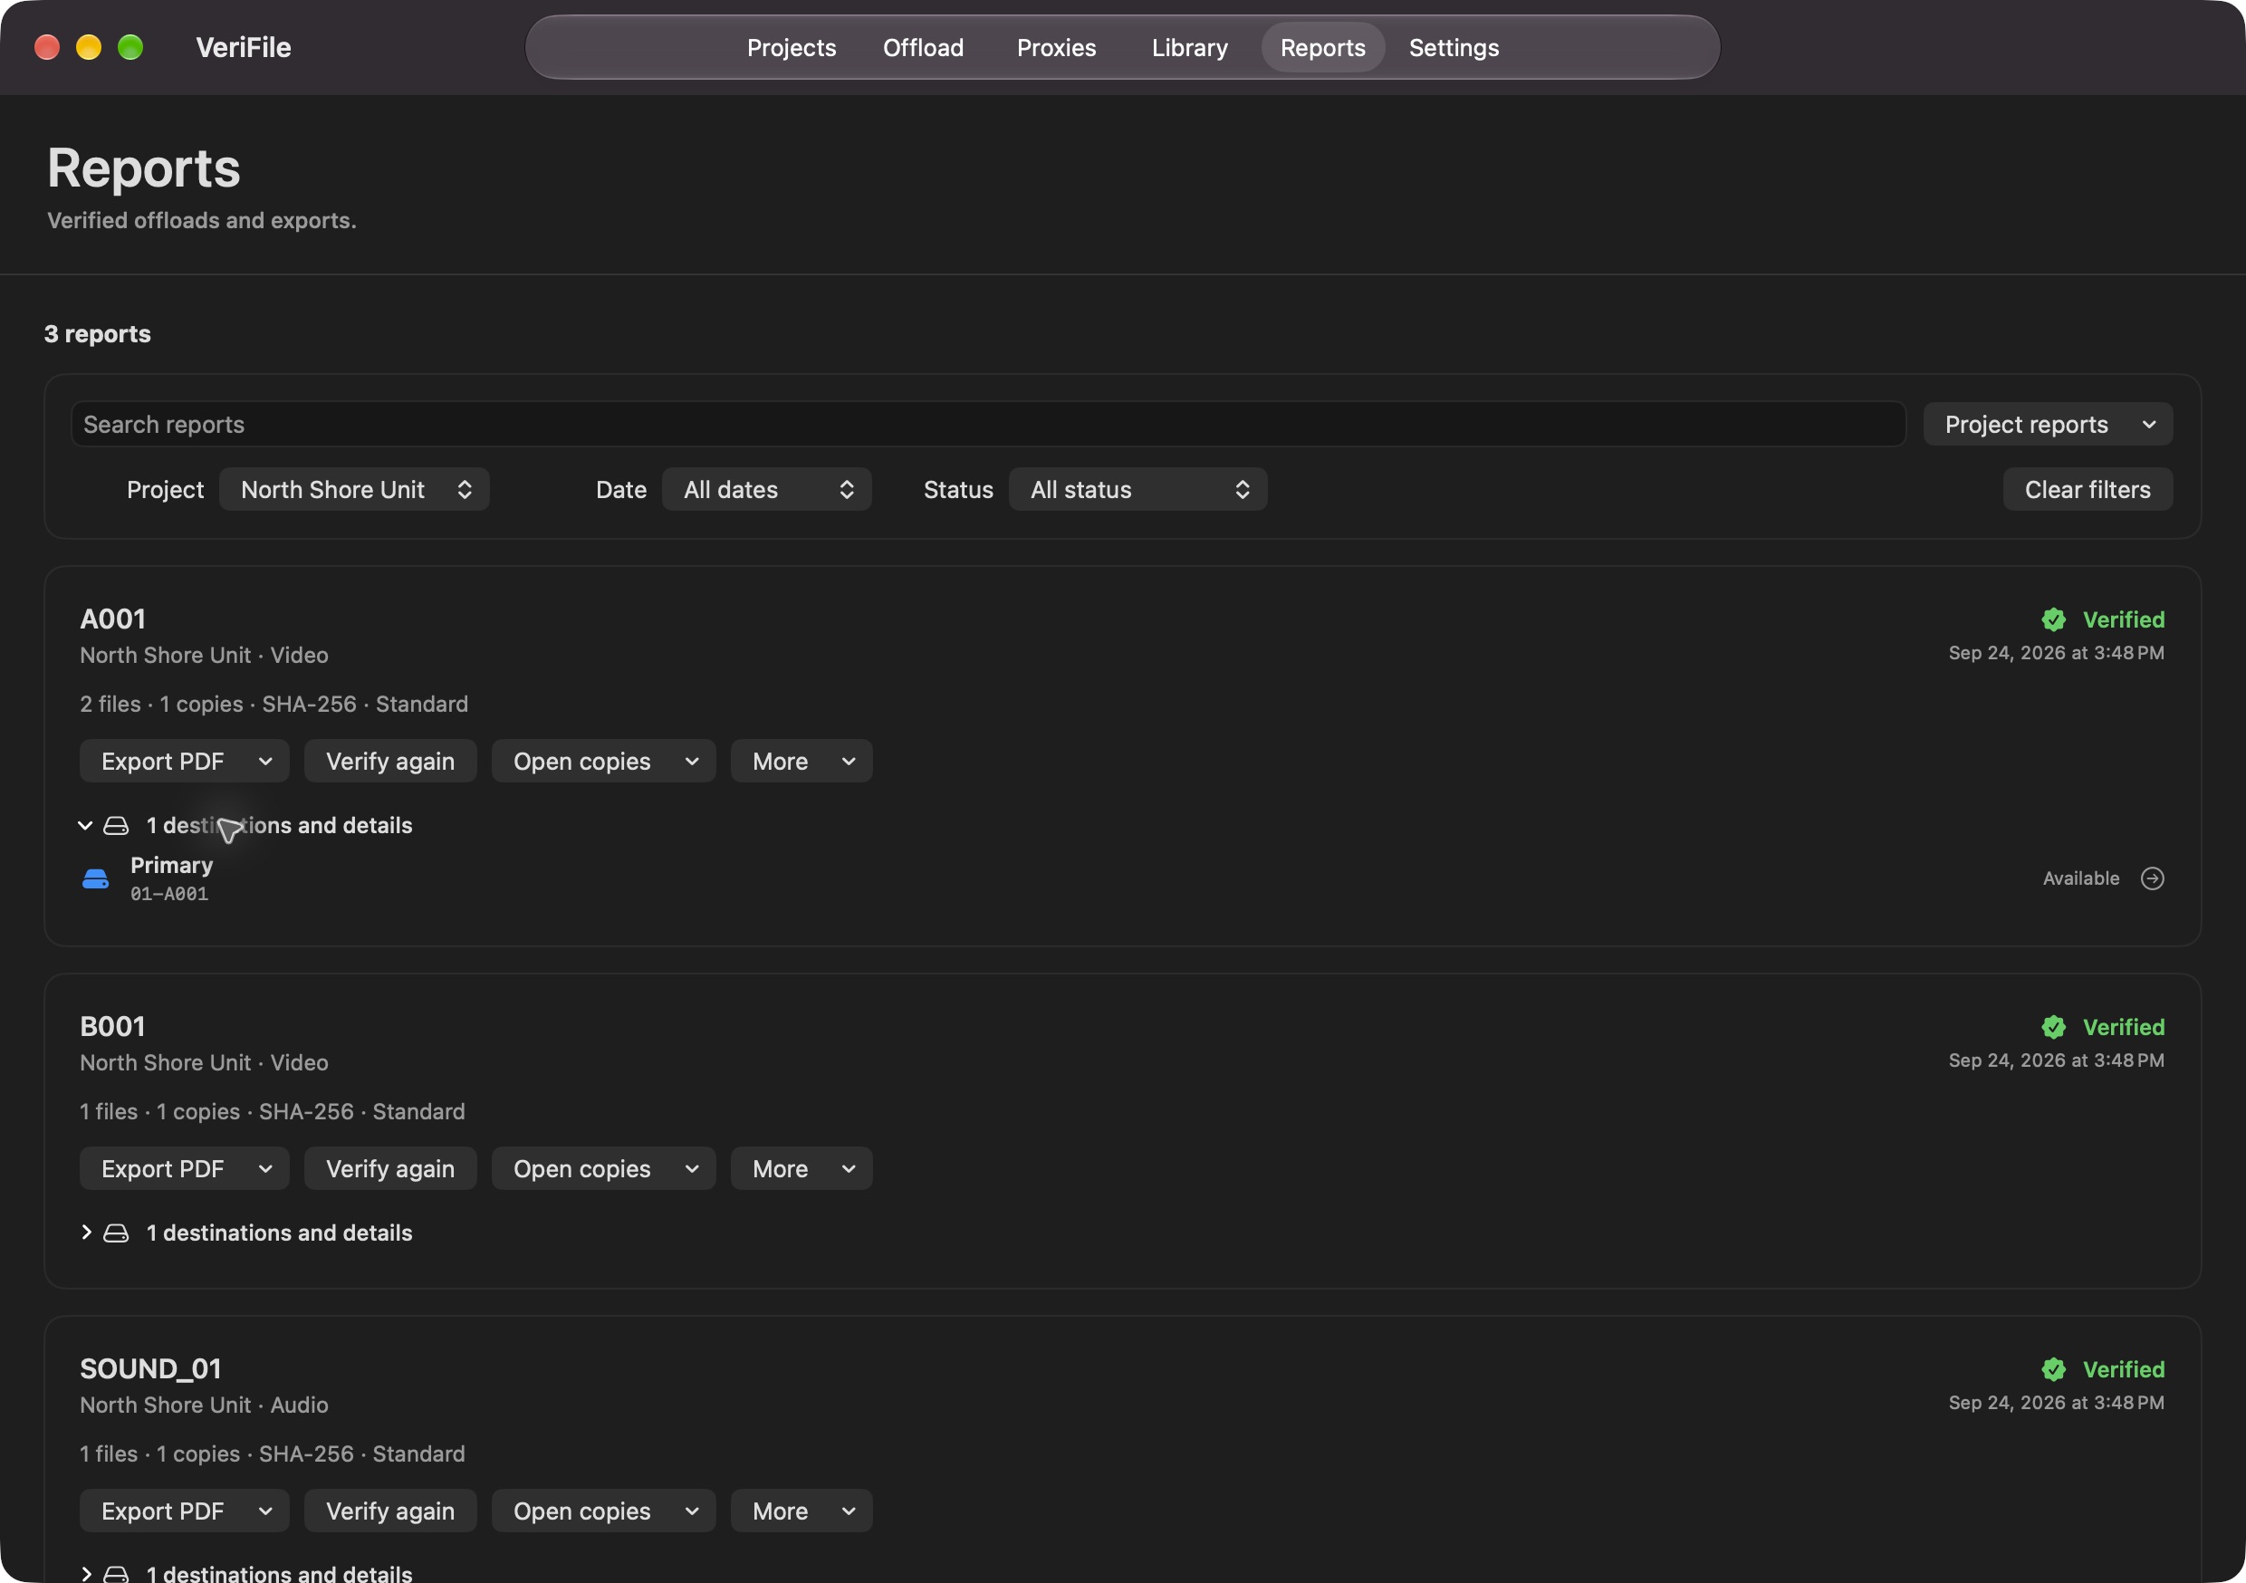Screen dimensions: 2246x1583
Task: Open the More menu for A001
Action: click(x=801, y=762)
